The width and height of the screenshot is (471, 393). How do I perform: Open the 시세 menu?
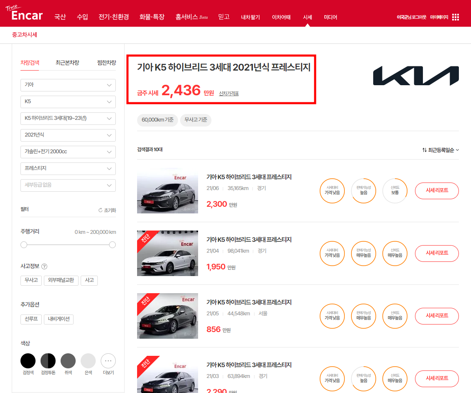(x=307, y=17)
